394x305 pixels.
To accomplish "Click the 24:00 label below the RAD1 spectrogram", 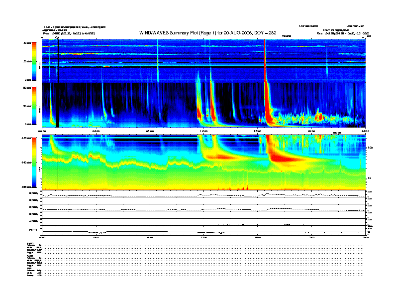I will coord(365,131).
